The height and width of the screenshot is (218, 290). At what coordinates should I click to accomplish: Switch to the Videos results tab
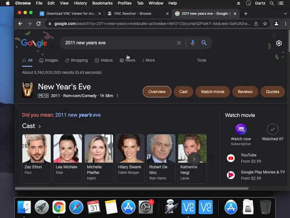pos(104,60)
